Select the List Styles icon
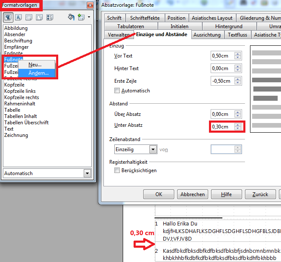The image size is (281, 262). 50,17
